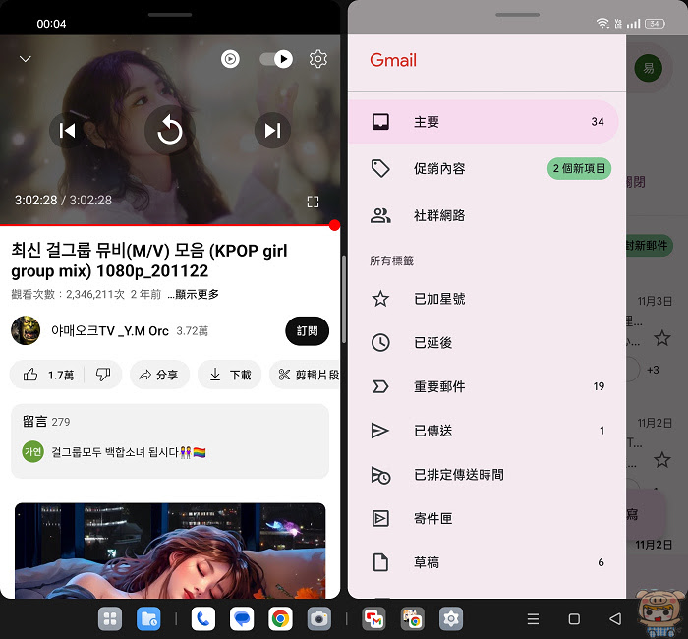Image resolution: width=688 pixels, height=639 pixels.
Task: Open recommended sleeping girl video thumbnail
Action: click(170, 551)
